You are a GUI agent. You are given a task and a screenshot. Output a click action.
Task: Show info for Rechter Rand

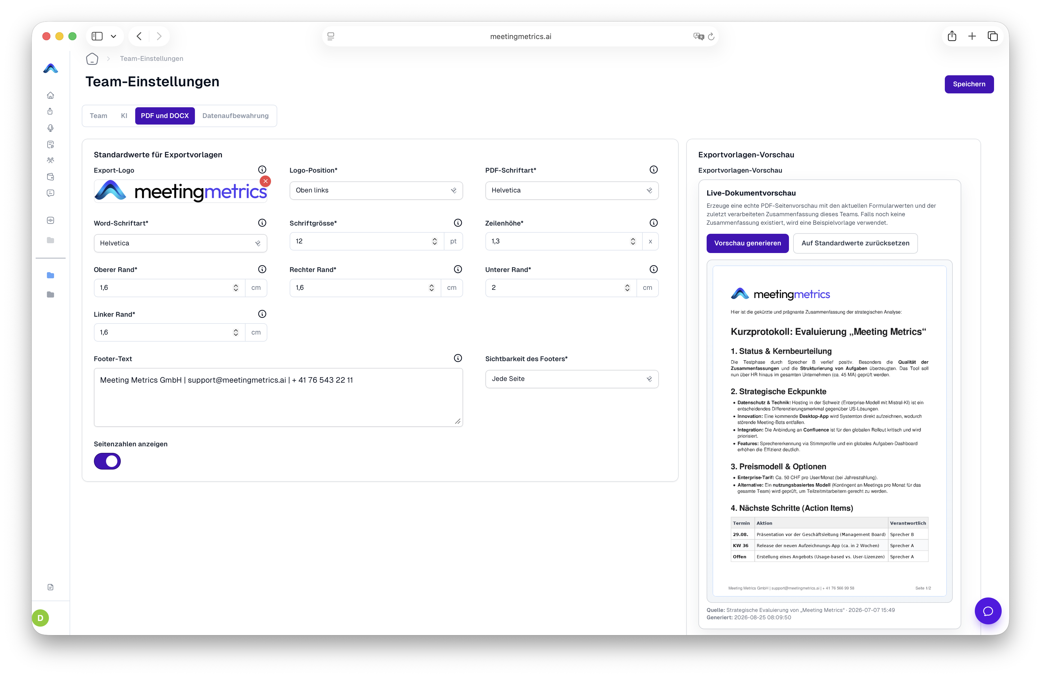(x=458, y=269)
